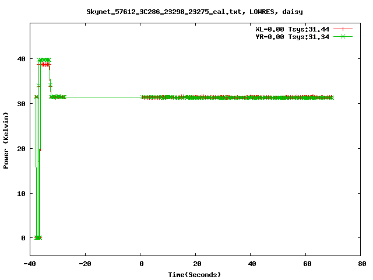
Task: Click x-axis tick label 60
Action: pyautogui.click(x=307, y=264)
